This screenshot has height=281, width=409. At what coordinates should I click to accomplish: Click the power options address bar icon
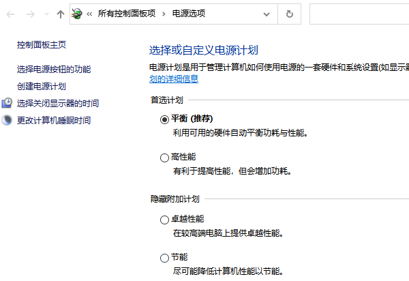77,14
